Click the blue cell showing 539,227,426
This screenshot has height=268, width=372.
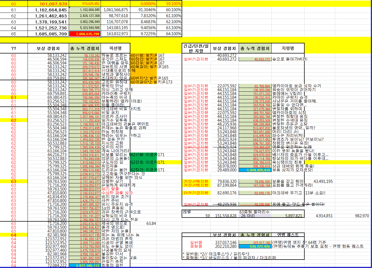tap(255, 246)
